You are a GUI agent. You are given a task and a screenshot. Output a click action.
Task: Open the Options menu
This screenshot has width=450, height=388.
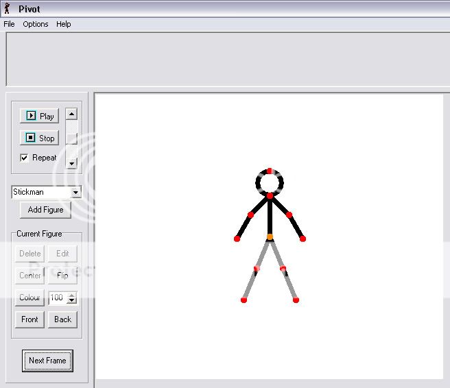coord(36,24)
